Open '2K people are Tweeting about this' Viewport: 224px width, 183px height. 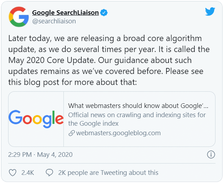(x=108, y=173)
